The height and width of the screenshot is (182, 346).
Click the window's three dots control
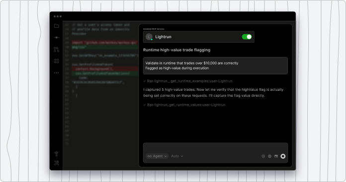[x=58, y=16]
